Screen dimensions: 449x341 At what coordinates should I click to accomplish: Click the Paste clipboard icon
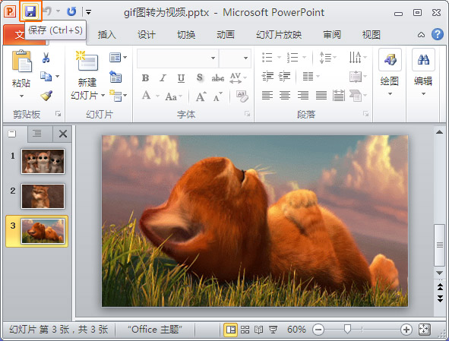pos(21,61)
